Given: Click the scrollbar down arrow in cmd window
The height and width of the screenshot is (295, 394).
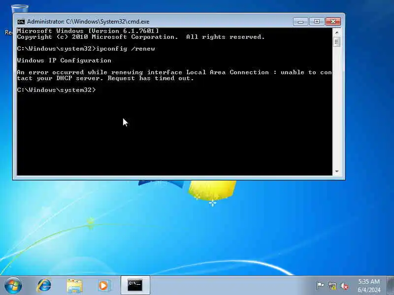Looking at the screenshot, I should [x=337, y=171].
